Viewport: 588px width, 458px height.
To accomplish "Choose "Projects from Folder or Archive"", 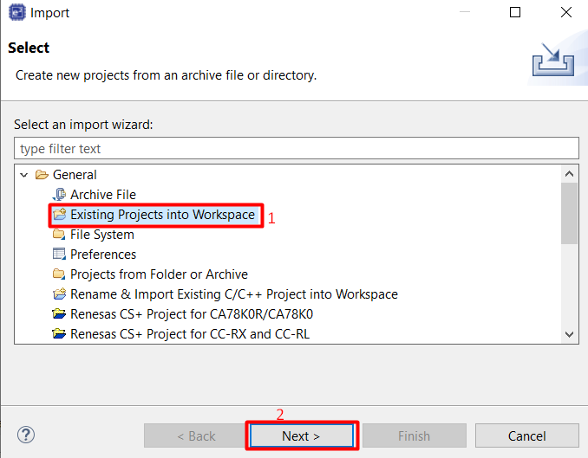I will [159, 274].
